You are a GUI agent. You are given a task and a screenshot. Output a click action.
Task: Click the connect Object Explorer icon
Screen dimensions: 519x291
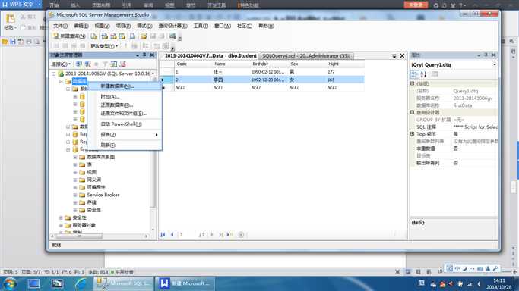(79, 64)
